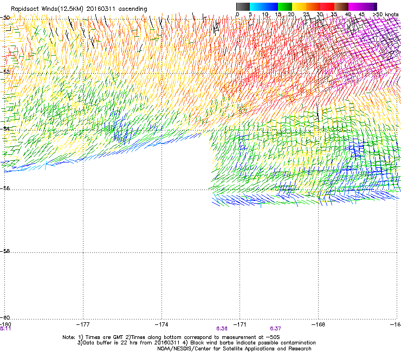Click the '45' tick label on the legend
This screenshot has height=352, width=401.
point(361,15)
